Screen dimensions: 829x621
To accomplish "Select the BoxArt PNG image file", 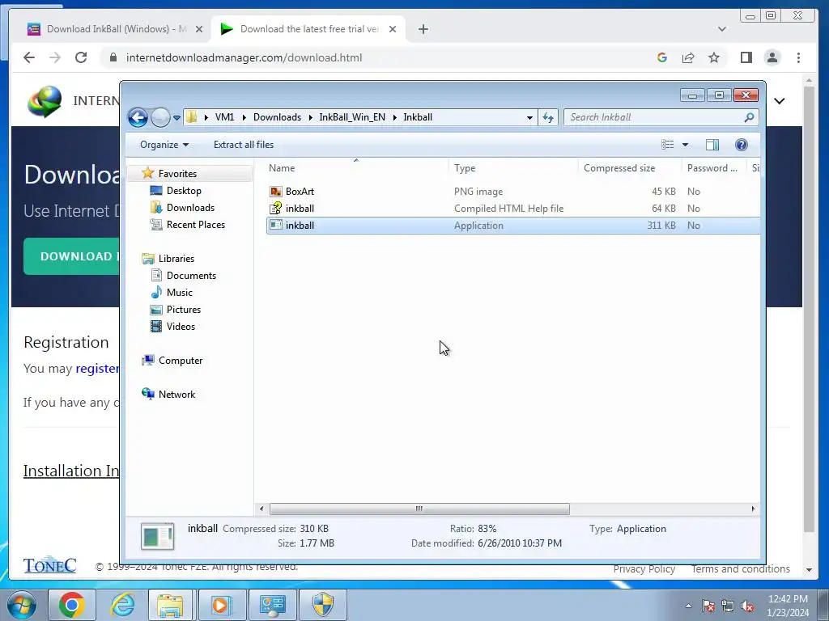I will click(512, 191).
